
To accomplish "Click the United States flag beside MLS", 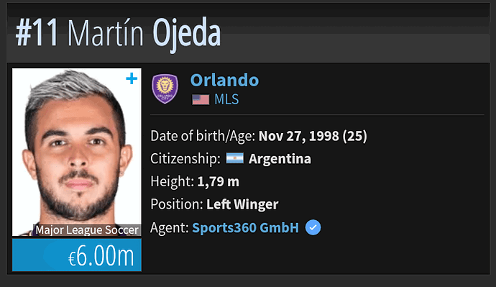I will 201,100.
